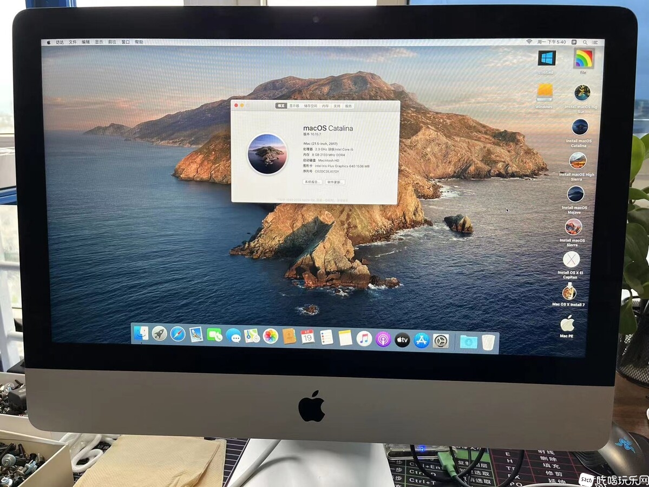Screen dimensions: 649x487
Task: Open Wi-Fi status in menu bar
Action: [x=529, y=42]
